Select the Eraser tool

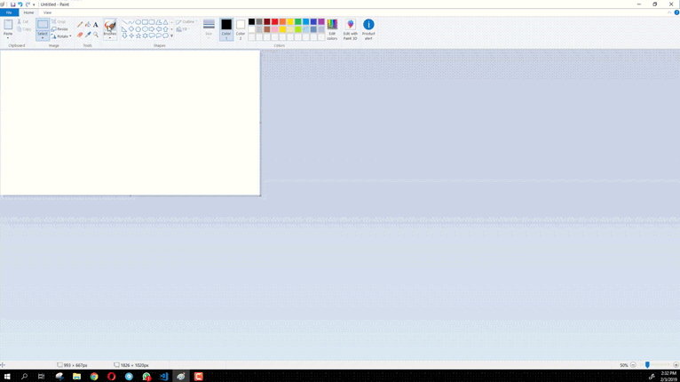pos(80,35)
